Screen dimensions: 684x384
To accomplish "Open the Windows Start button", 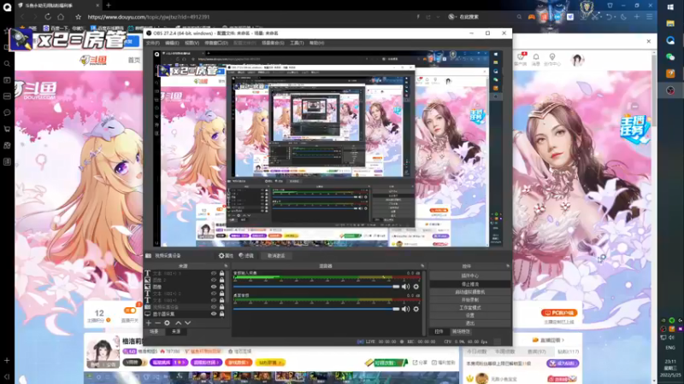I will click(670, 7).
